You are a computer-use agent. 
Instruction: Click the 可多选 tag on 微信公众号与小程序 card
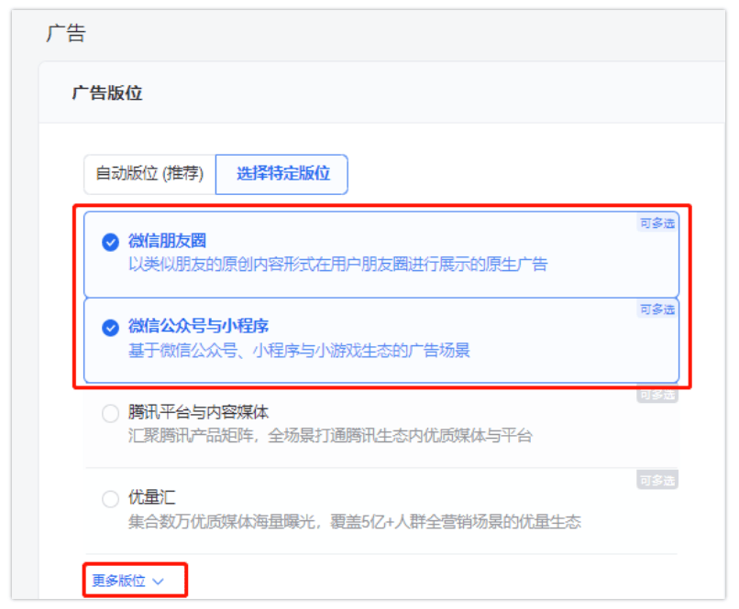656,310
